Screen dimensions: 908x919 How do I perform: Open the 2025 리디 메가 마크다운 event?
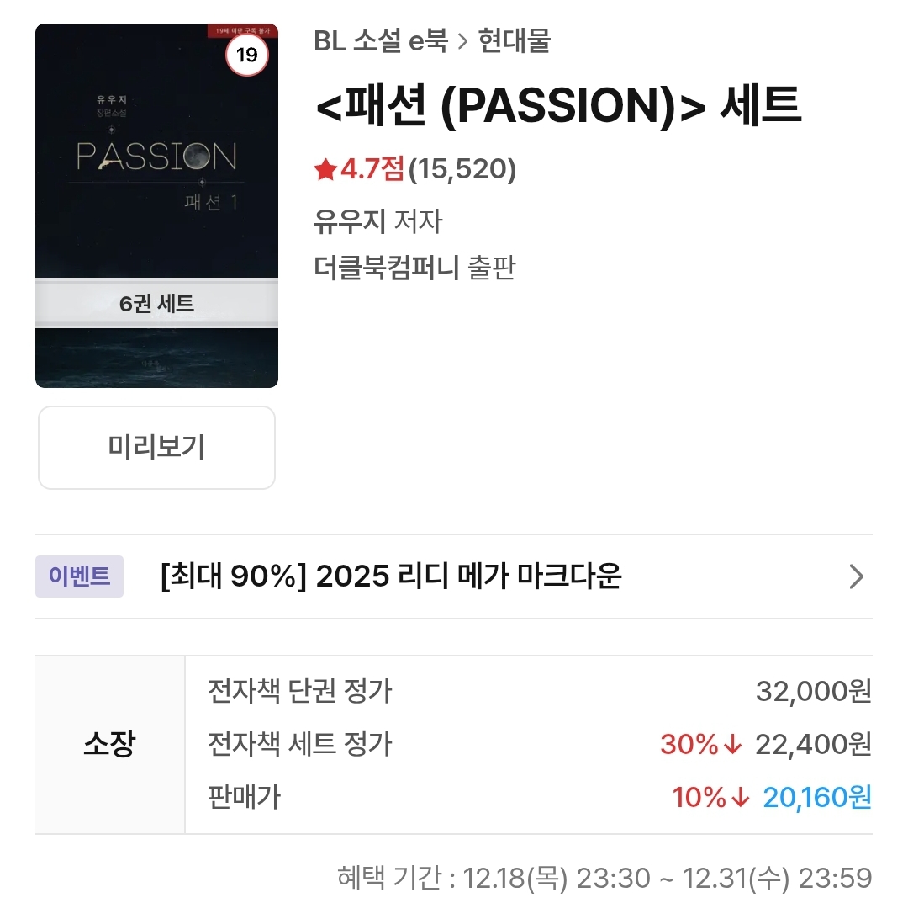pos(390,576)
